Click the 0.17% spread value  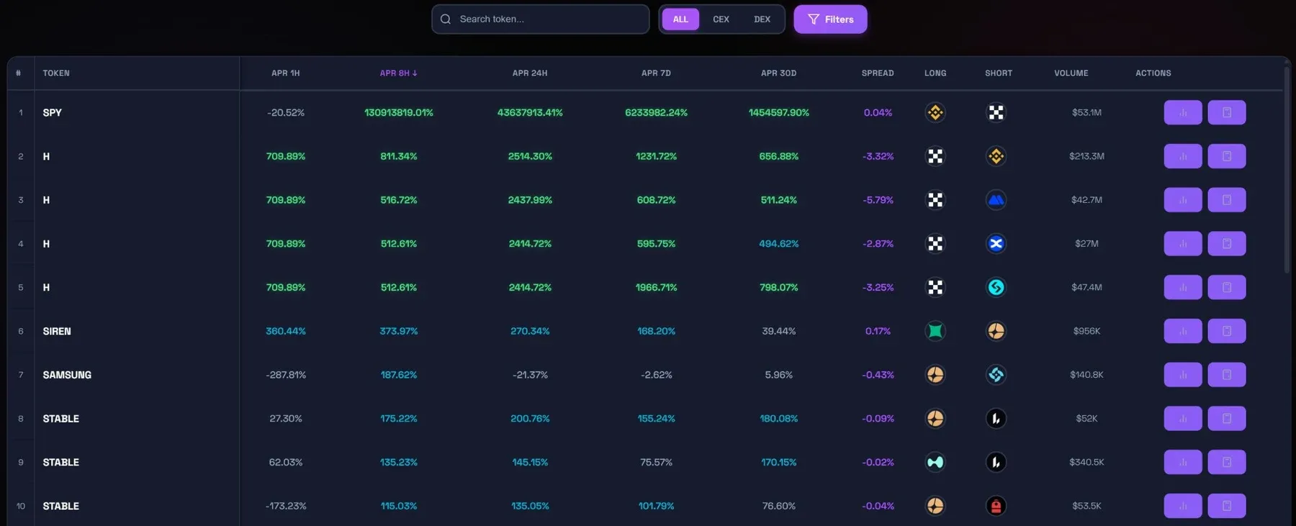(x=878, y=331)
